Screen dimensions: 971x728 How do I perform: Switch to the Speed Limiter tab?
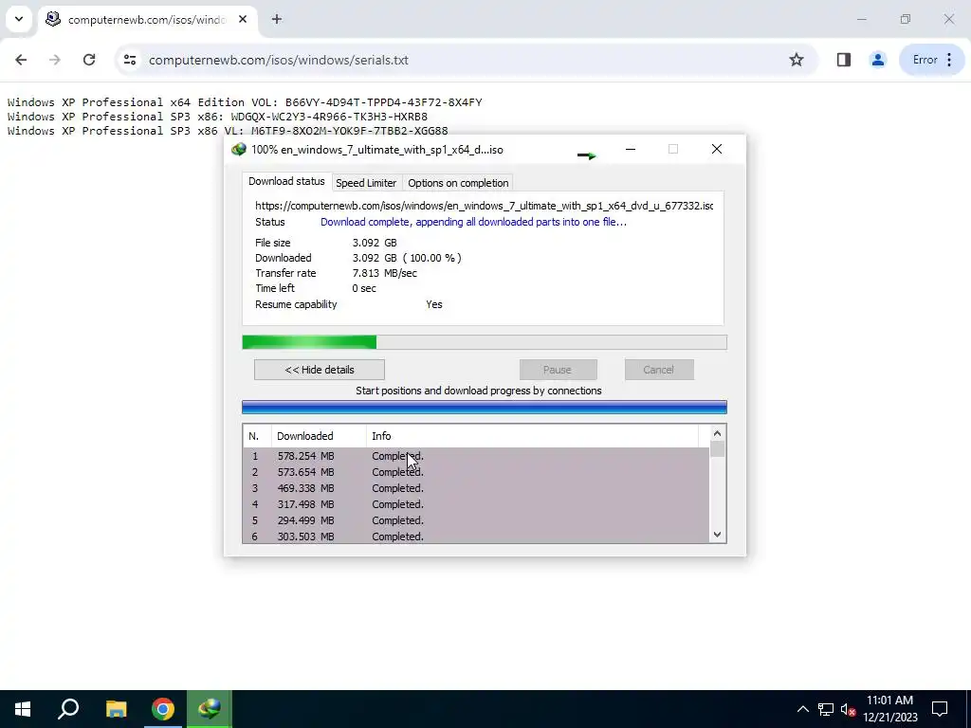pyautogui.click(x=366, y=183)
